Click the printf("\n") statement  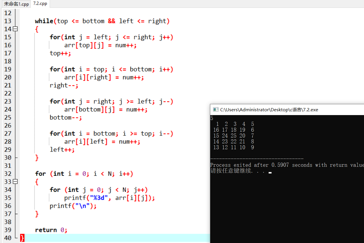coord(73,206)
